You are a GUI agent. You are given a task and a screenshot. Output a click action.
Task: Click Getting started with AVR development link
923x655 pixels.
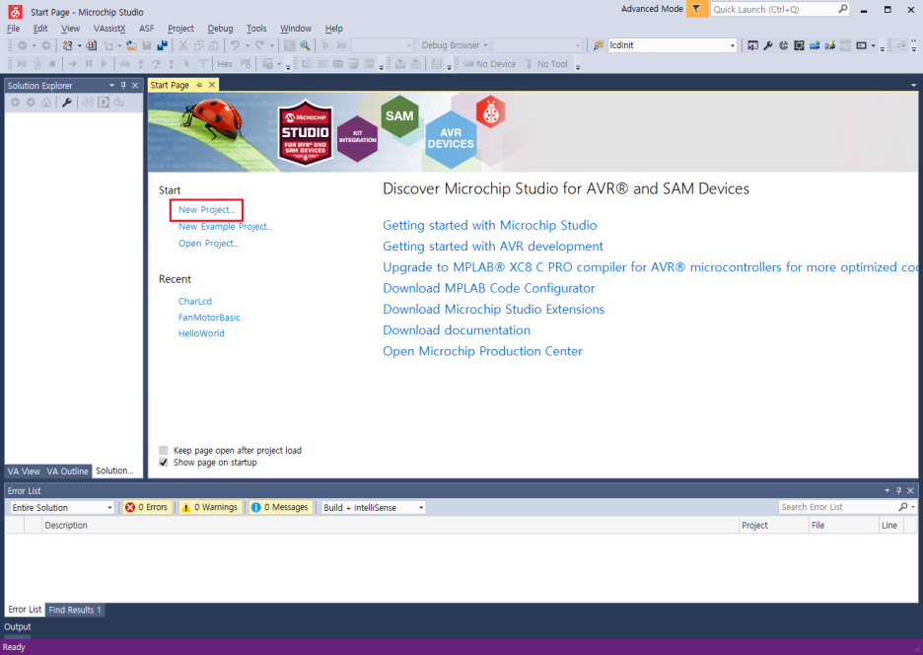point(493,247)
